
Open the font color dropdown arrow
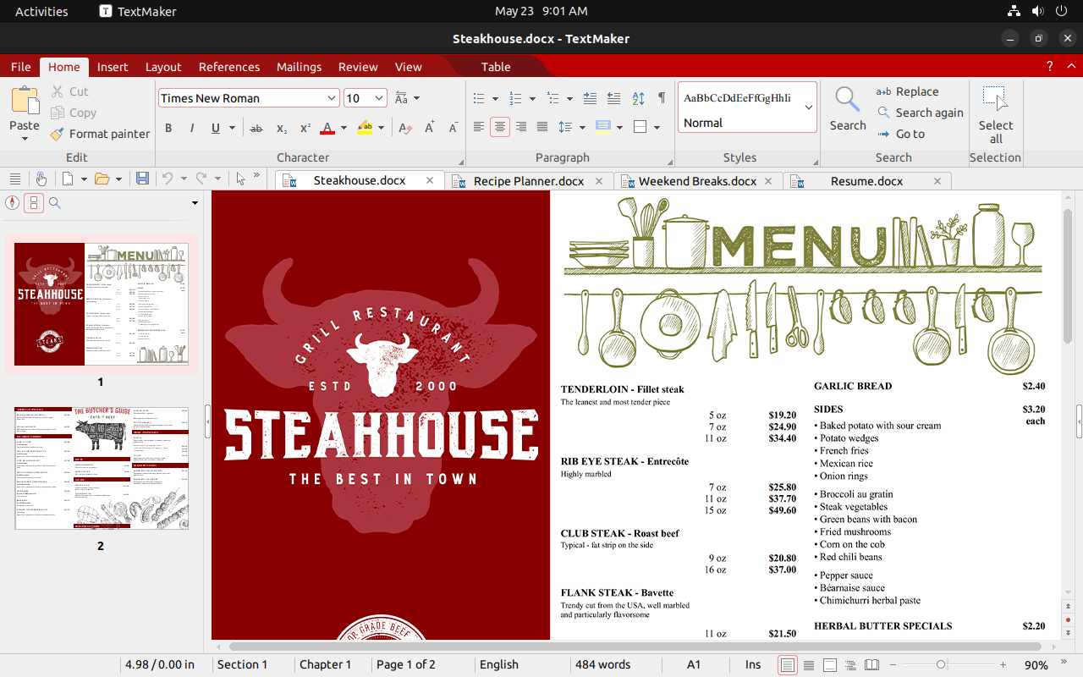tap(343, 128)
